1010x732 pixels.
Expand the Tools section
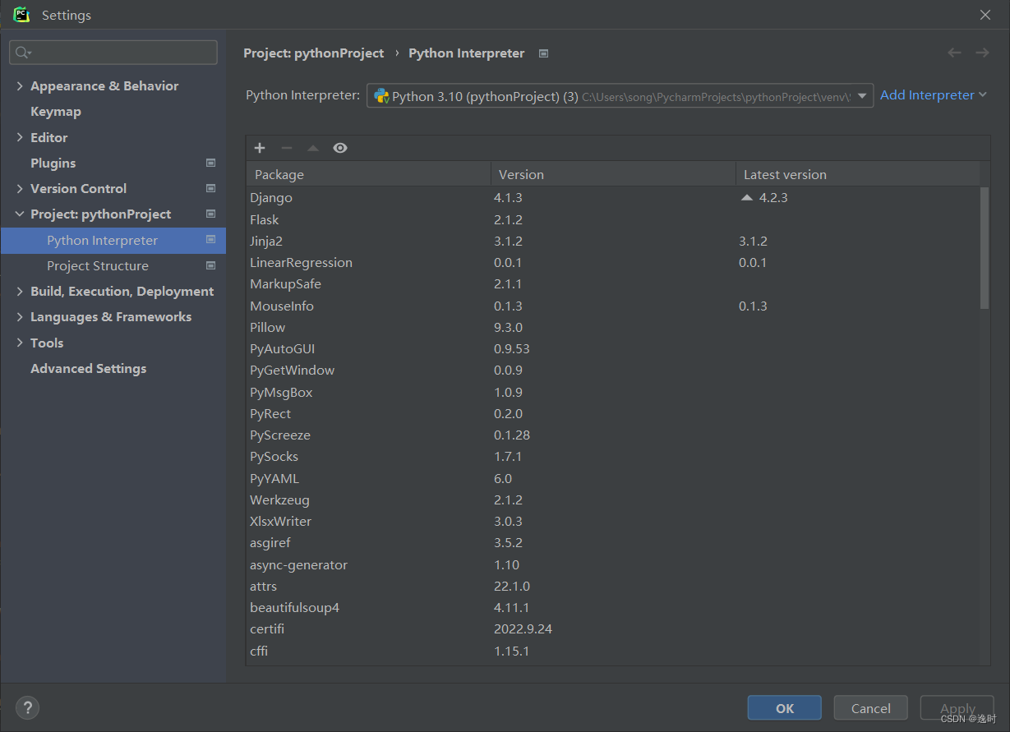[x=20, y=343]
